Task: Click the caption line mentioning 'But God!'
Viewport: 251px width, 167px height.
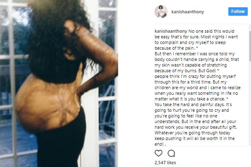Action: coord(187,71)
